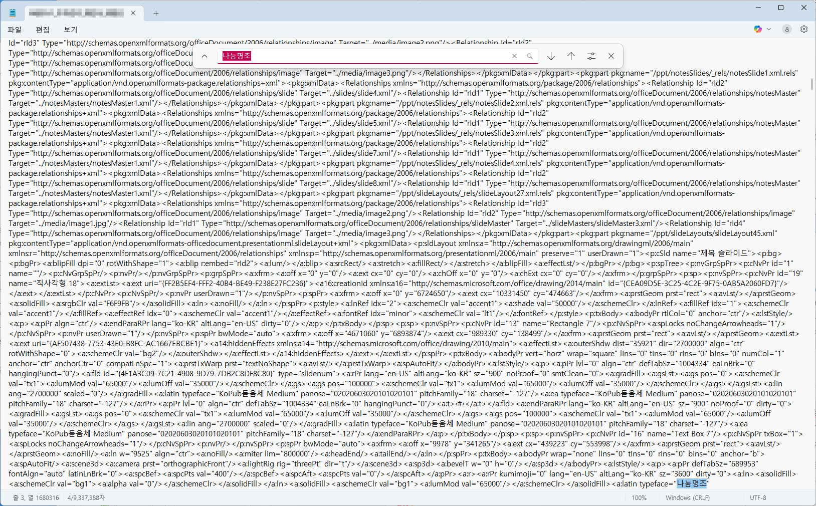816x506 pixels.
Task: Close the find bar
Action: (611, 56)
